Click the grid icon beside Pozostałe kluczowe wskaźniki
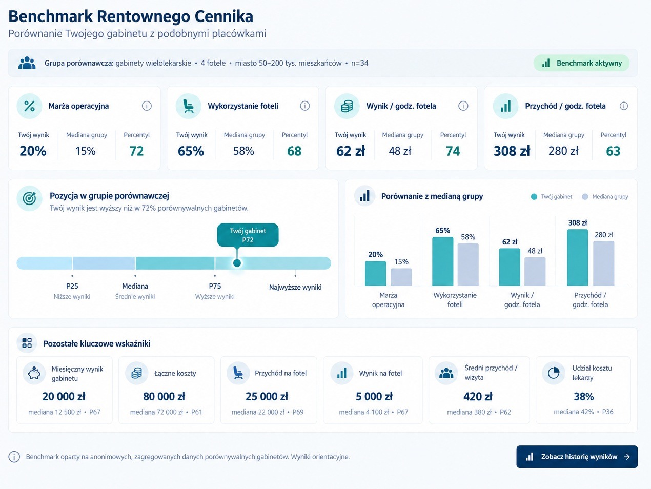651x489 pixels. [x=27, y=343]
